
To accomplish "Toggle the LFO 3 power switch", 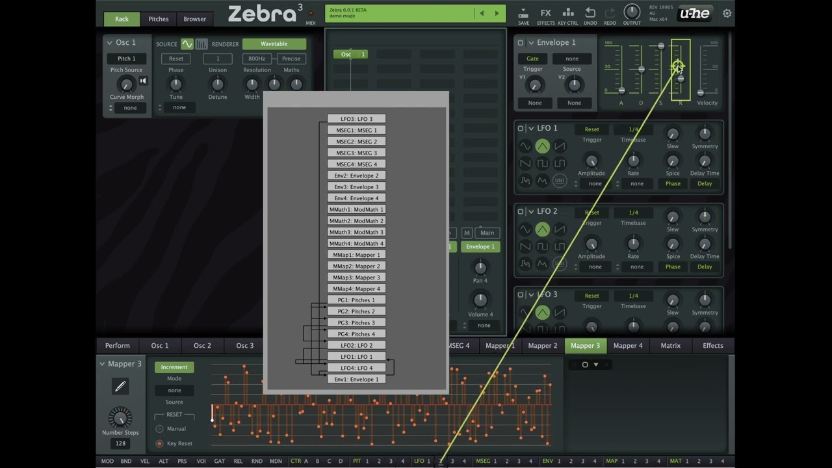I will click(x=521, y=295).
